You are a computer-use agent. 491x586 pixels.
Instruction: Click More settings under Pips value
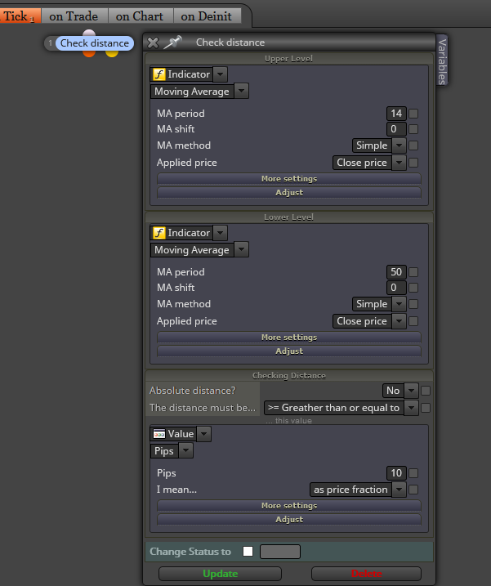289,505
